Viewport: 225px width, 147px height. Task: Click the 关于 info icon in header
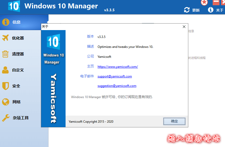point(211,10)
